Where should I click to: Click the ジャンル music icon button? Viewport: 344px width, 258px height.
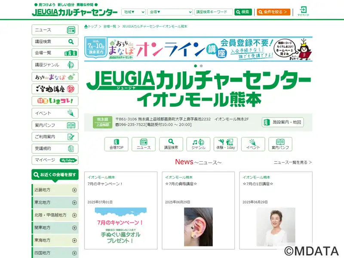(198, 144)
